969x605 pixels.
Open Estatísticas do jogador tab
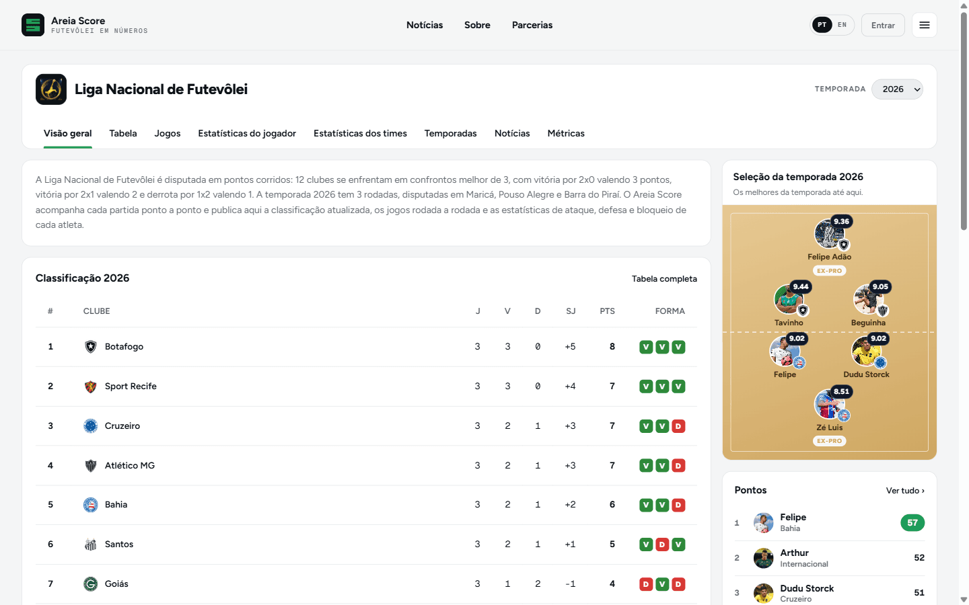pyautogui.click(x=247, y=134)
